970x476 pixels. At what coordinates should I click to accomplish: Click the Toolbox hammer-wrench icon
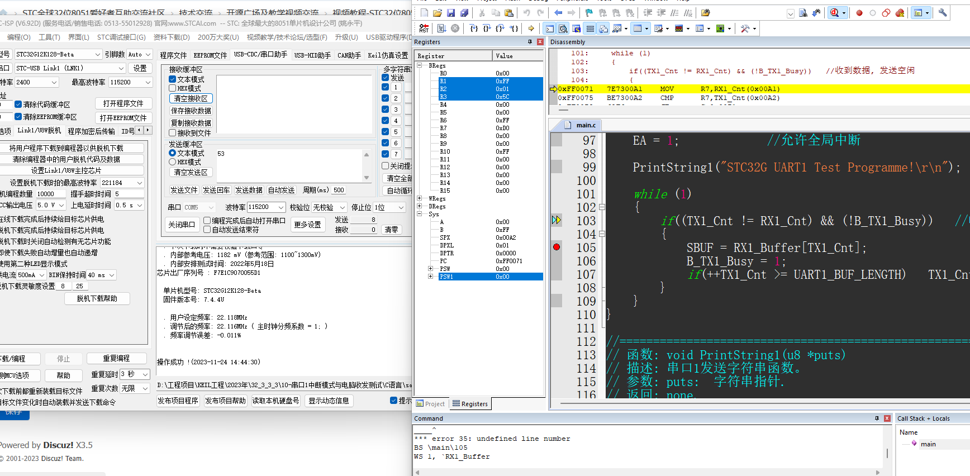click(x=745, y=28)
